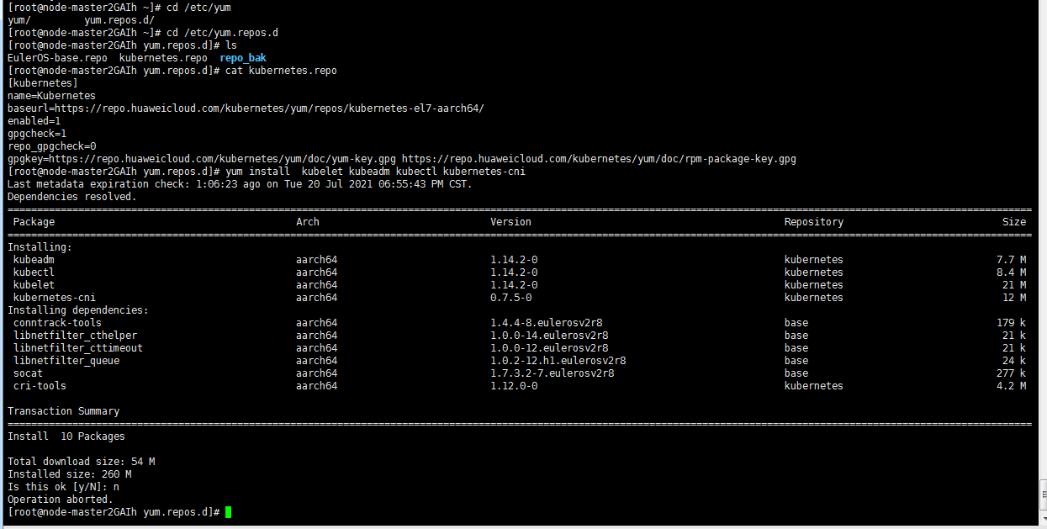Click the Install 10 Packages line
This screenshot has width=1047, height=529.
(x=66, y=436)
